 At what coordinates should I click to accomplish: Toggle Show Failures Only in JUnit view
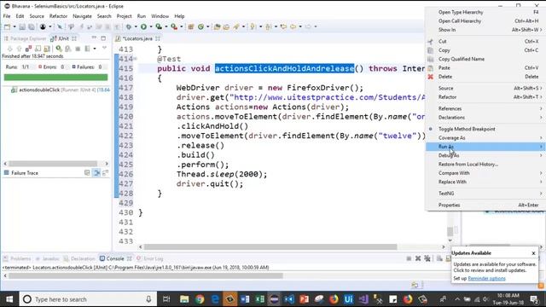(x=28, y=49)
